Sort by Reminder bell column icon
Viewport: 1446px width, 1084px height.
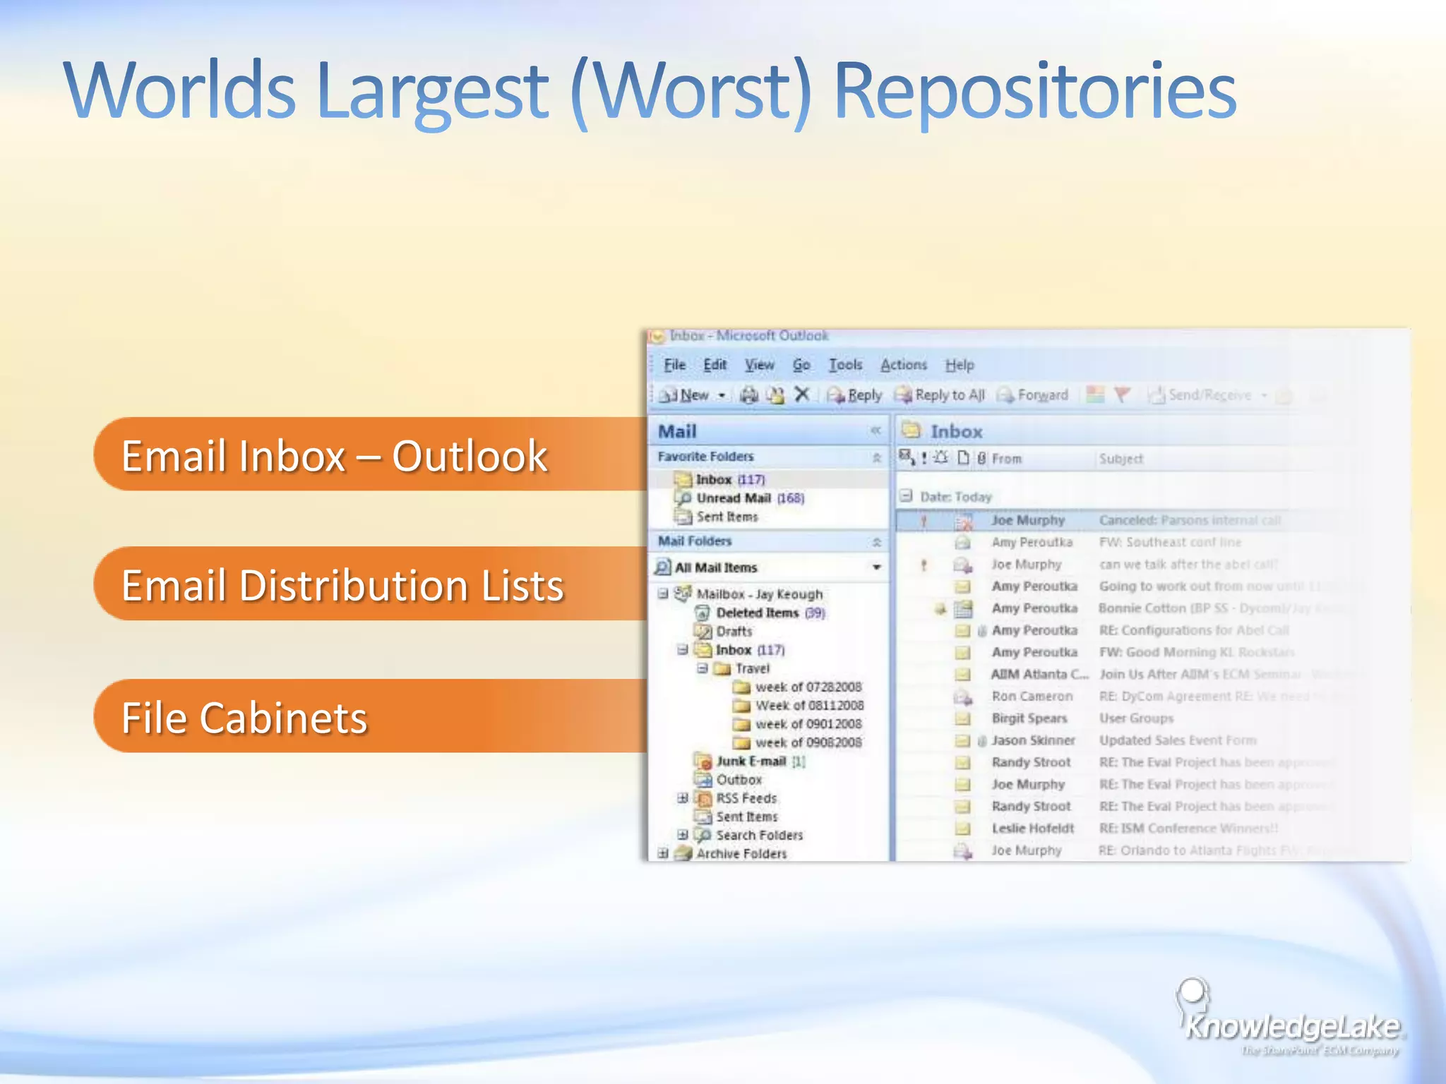[941, 458]
